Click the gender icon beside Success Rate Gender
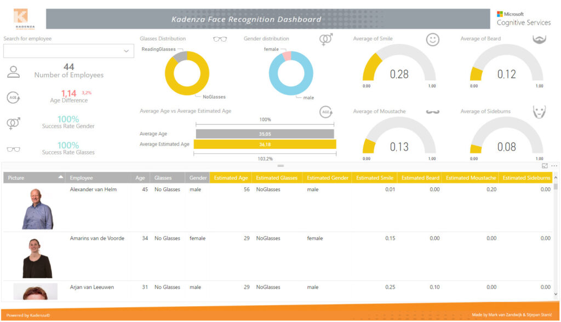The width and height of the screenshot is (561, 322). point(14,123)
